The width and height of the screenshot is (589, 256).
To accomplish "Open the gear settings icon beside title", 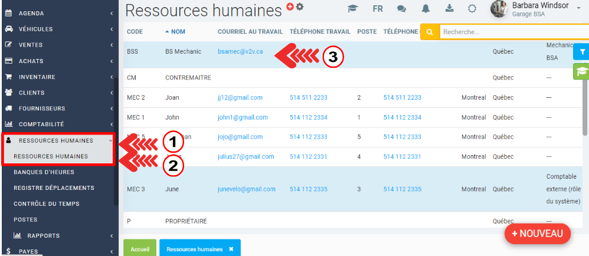I will [x=299, y=6].
